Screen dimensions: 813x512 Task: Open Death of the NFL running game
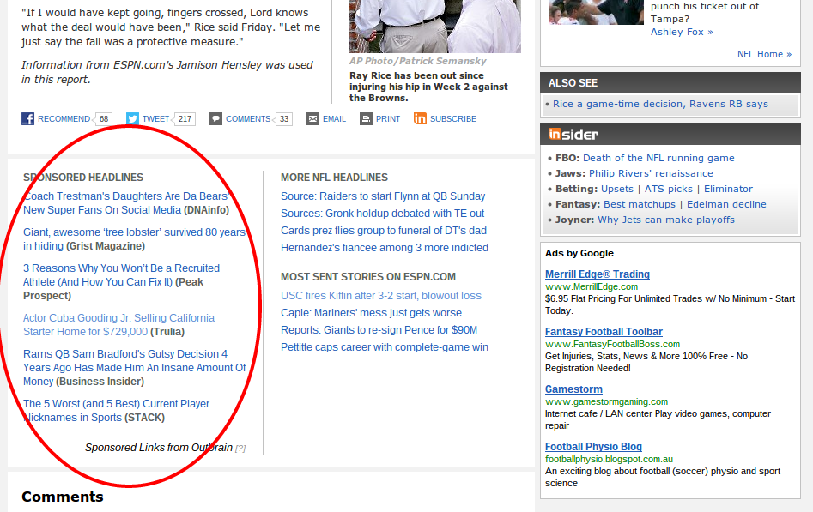658,158
